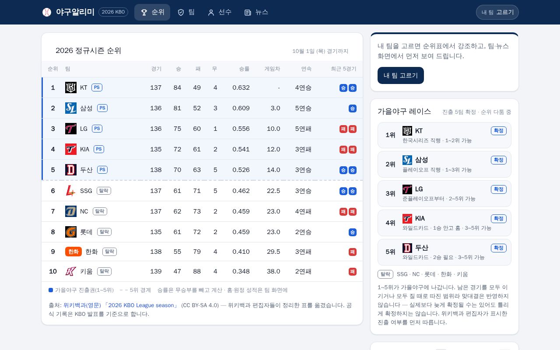The width and height of the screenshot is (560, 350).
Task: Click the 키움 logo in standings table
Action: pos(71,271)
